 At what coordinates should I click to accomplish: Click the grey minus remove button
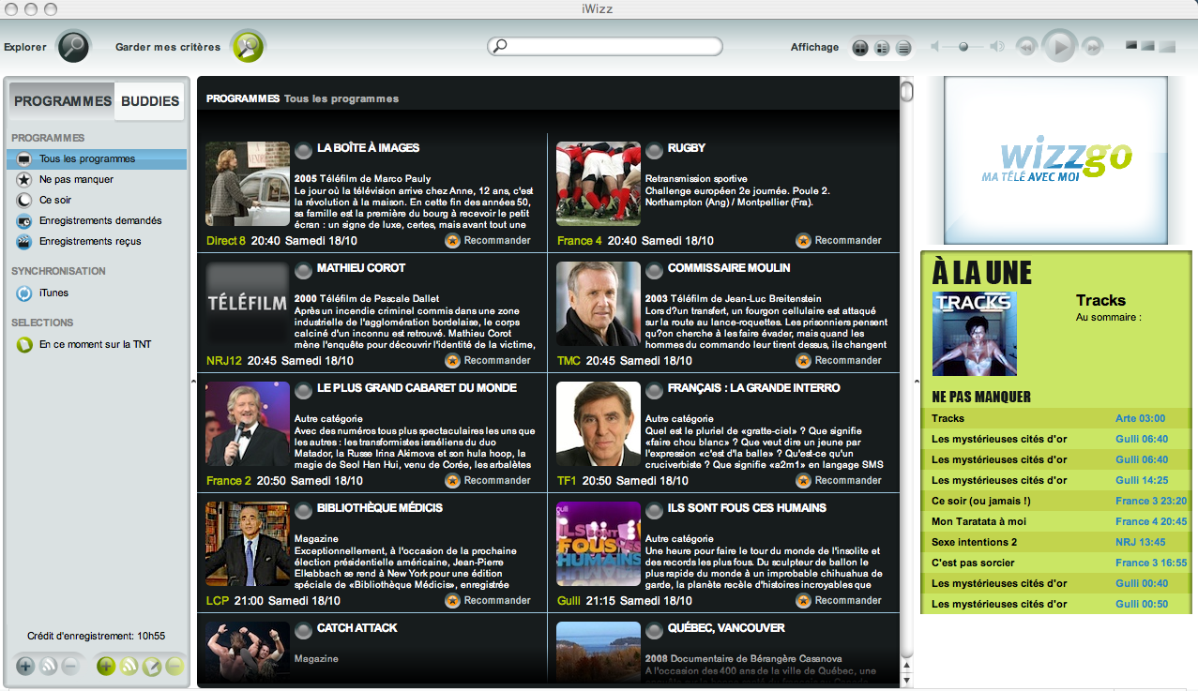[70, 667]
